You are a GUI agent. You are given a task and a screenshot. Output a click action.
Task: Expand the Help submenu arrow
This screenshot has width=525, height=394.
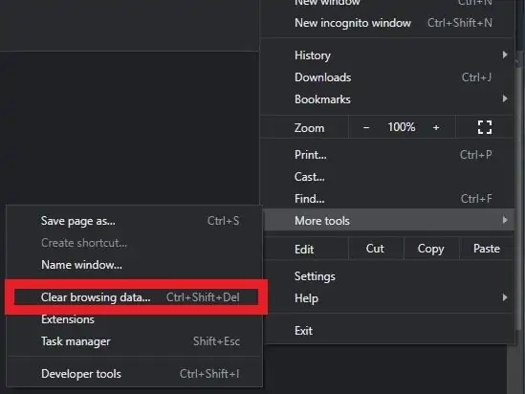click(x=505, y=297)
